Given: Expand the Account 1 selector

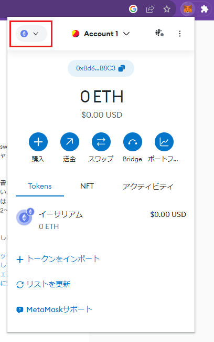Looking at the screenshot, I should (101, 34).
